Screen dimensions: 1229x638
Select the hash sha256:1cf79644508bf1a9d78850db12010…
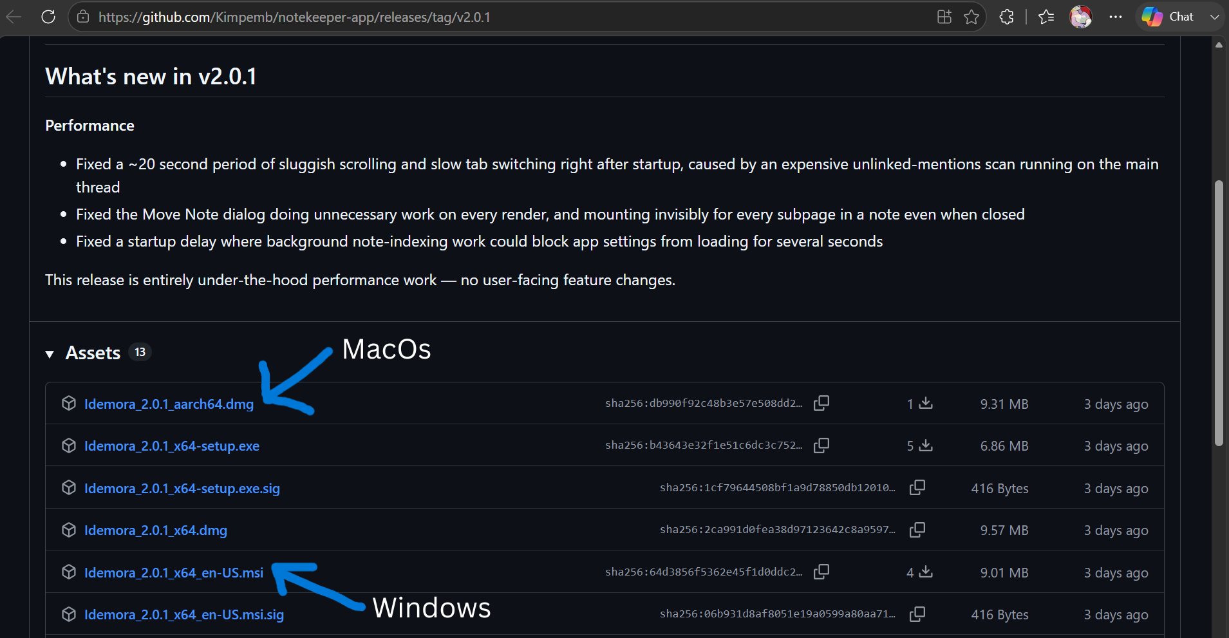tap(778, 488)
